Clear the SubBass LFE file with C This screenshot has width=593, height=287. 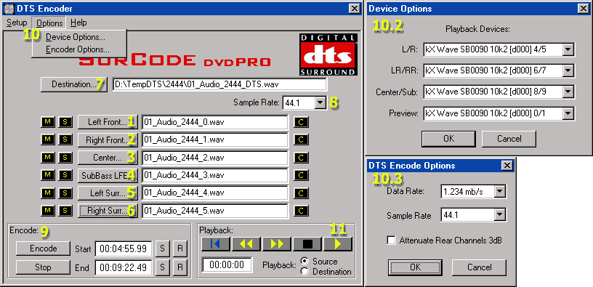301,175
